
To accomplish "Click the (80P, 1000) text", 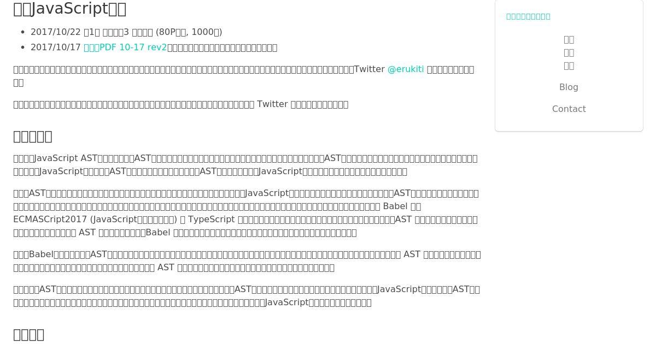I will pyautogui.click(x=189, y=32).
